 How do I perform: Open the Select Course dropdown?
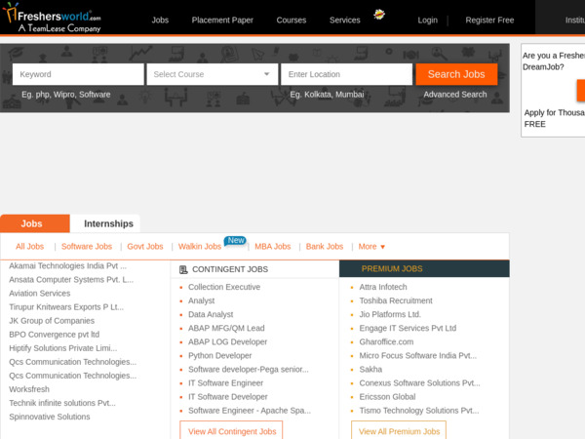212,74
